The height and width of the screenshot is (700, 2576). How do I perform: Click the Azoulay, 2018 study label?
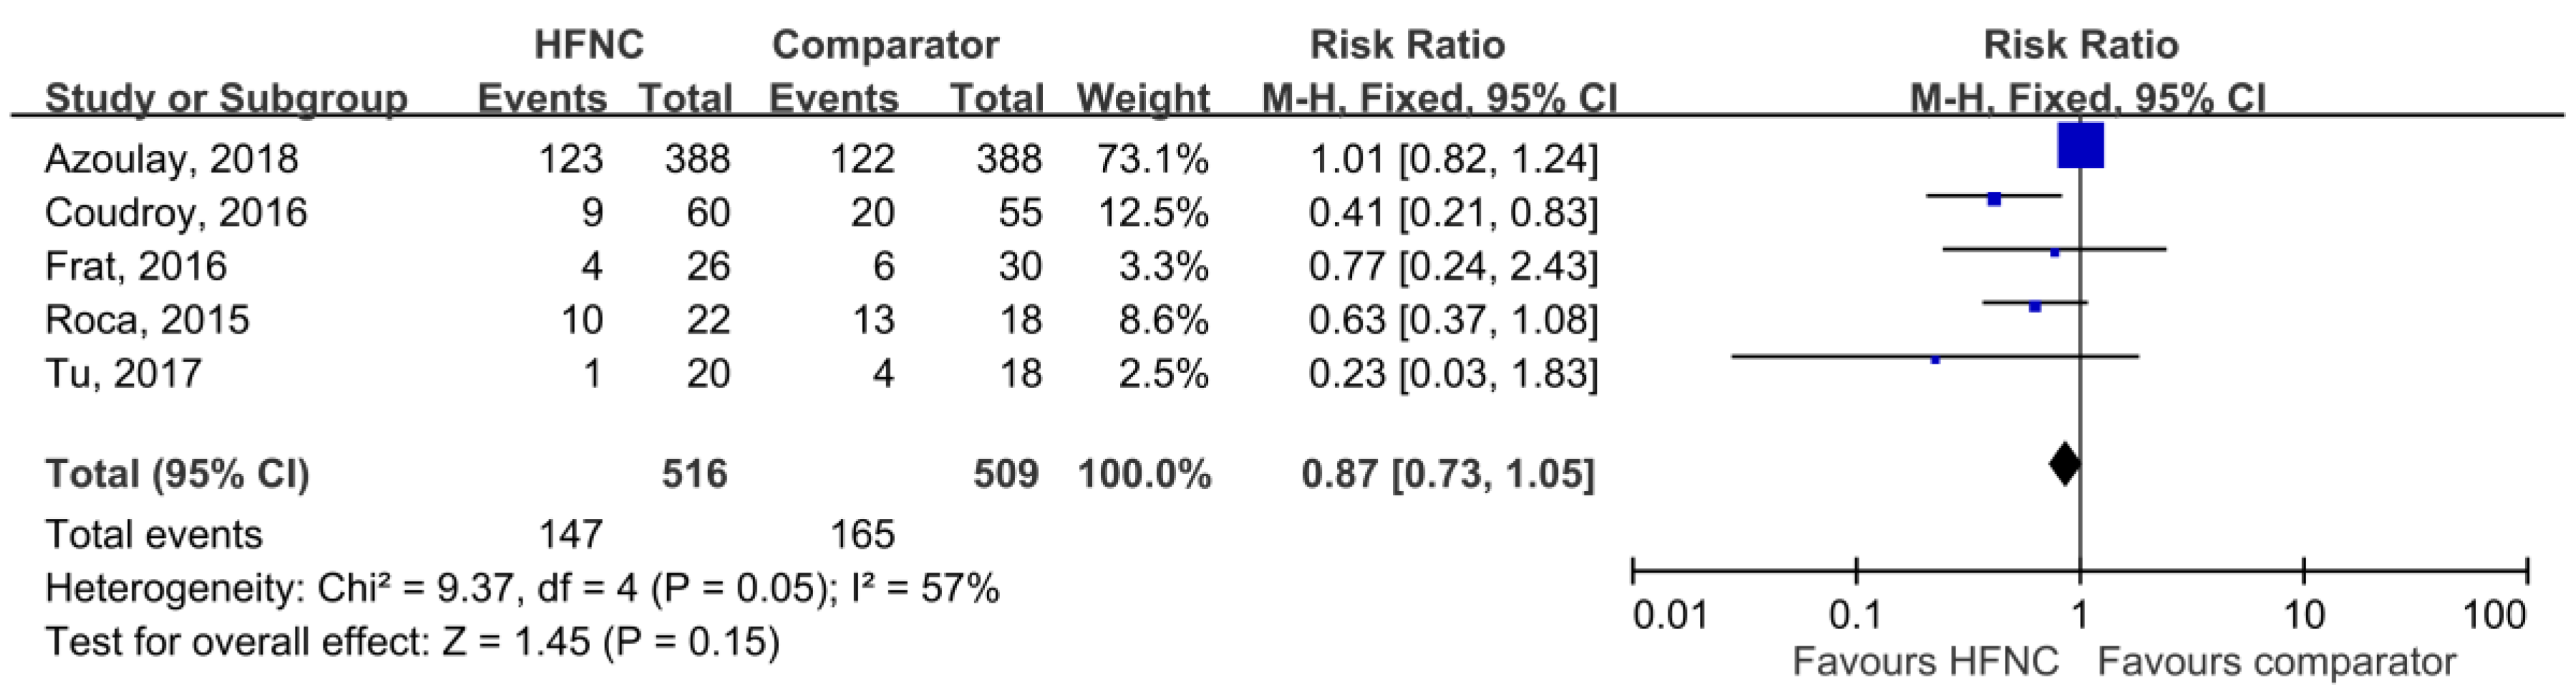click(x=171, y=159)
